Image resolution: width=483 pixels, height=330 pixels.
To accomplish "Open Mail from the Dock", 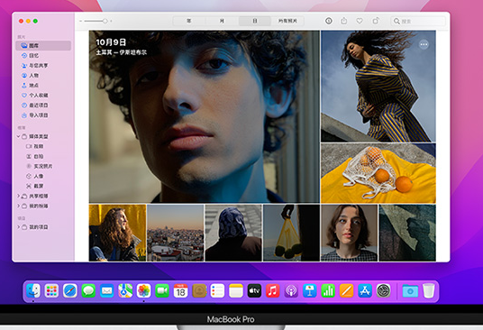I will (x=107, y=290).
